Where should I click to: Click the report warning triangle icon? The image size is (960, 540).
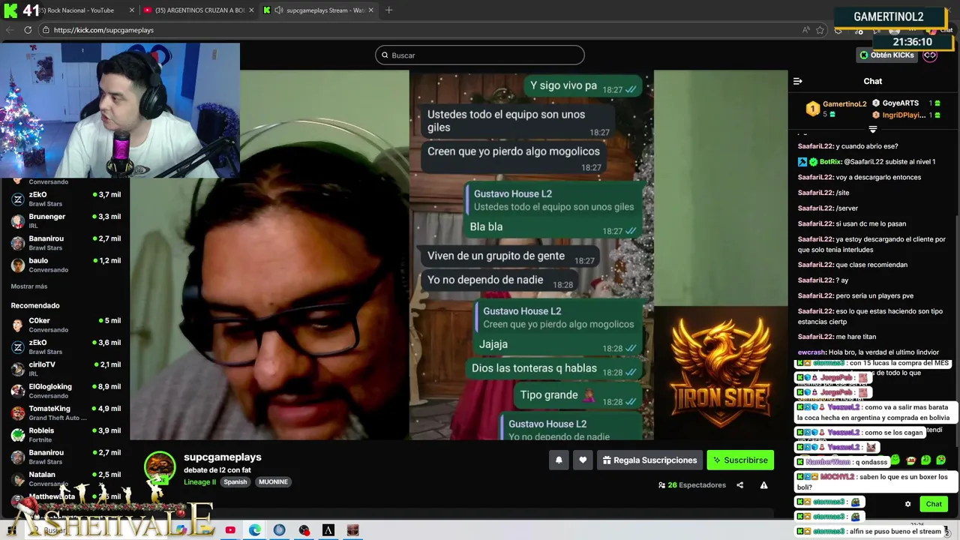click(x=763, y=485)
